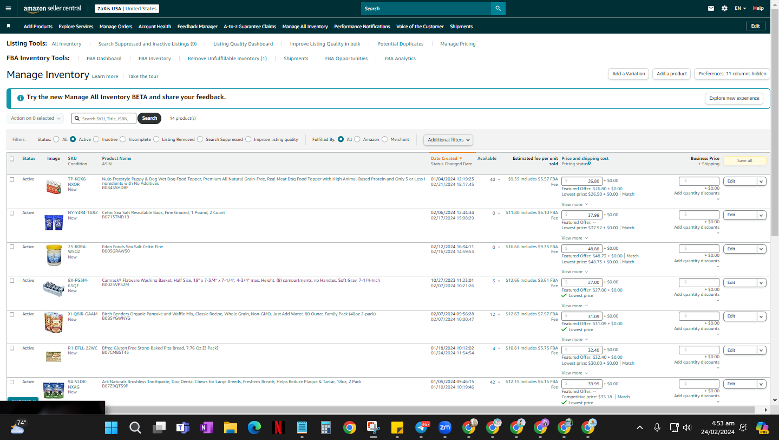Sort by the Date Created column
779x440 pixels.
point(446,159)
